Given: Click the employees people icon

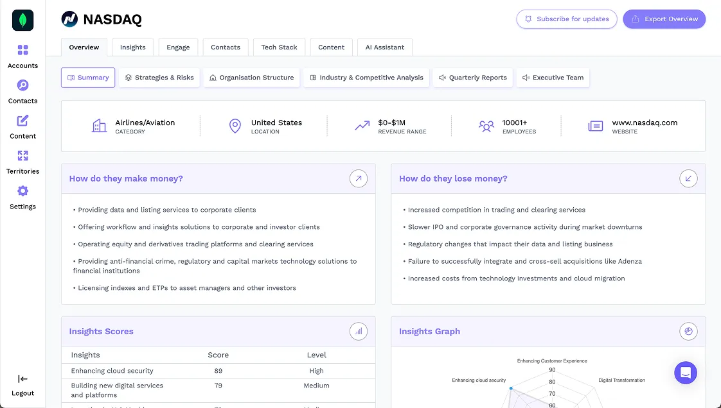Looking at the screenshot, I should point(486,126).
